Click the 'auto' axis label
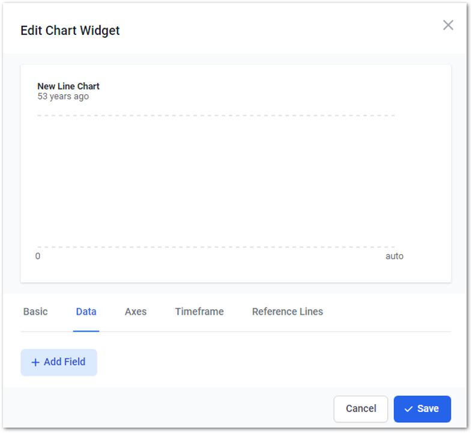Screen dimensions: 472x433 point(394,256)
